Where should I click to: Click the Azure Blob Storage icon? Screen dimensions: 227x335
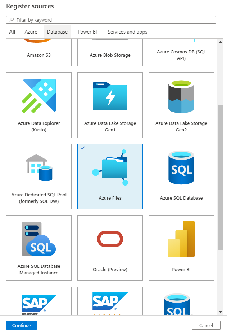coord(110,51)
